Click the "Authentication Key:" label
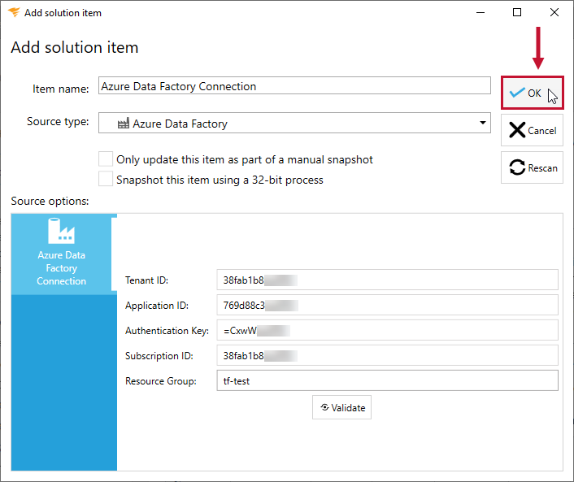 point(167,331)
